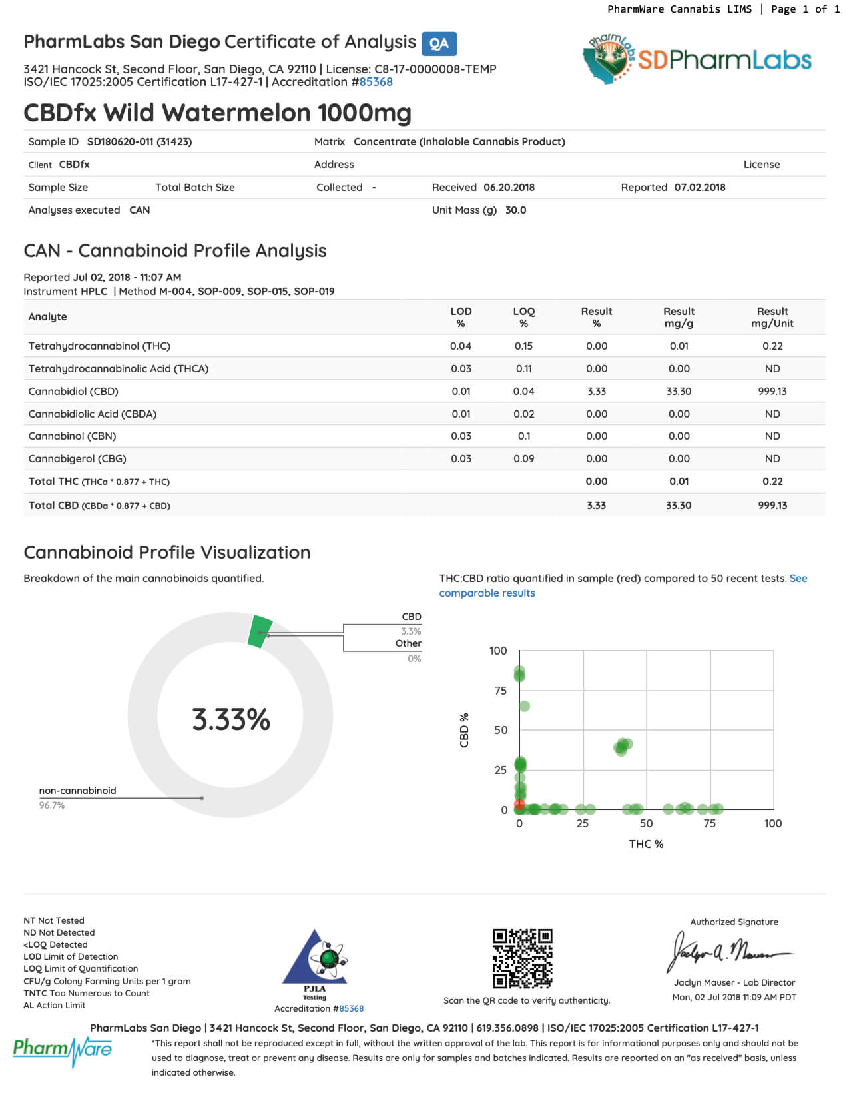Click the QR code for authenticity verification

point(523,958)
